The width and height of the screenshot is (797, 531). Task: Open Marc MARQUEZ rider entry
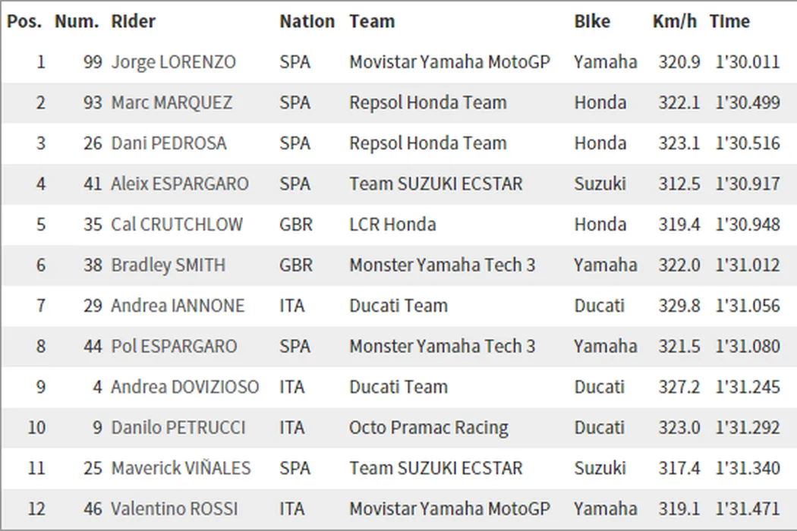(172, 102)
